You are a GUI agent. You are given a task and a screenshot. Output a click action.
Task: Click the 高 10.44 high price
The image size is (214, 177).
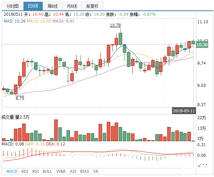click(54, 14)
